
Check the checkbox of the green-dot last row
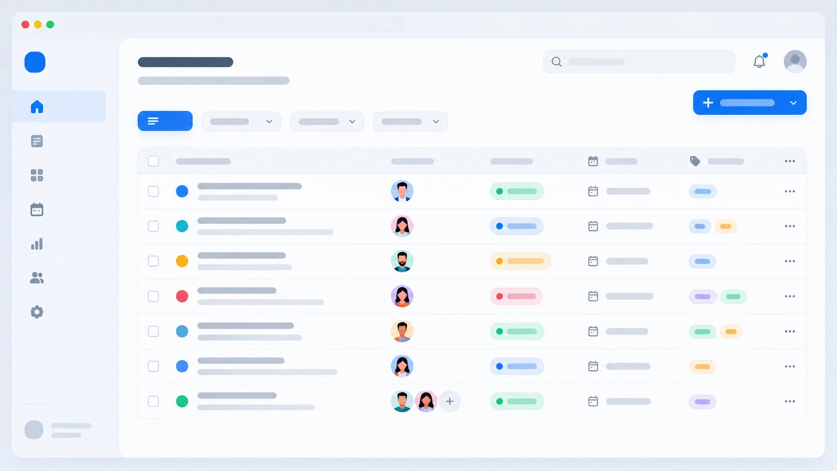(153, 401)
